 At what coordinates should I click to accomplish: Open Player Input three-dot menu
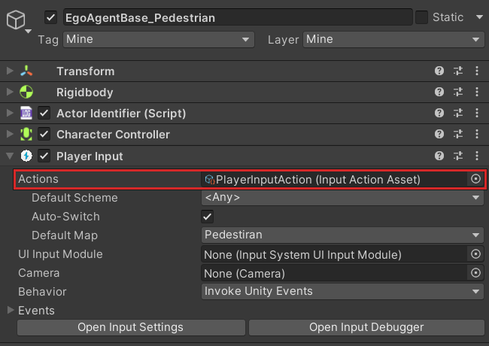tap(477, 156)
